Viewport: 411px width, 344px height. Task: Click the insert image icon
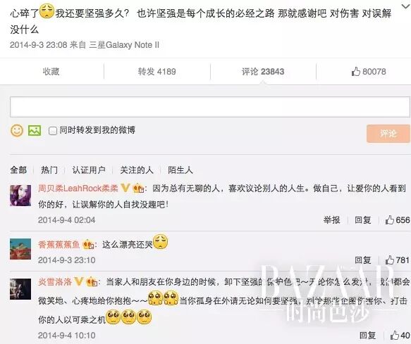[35, 130]
